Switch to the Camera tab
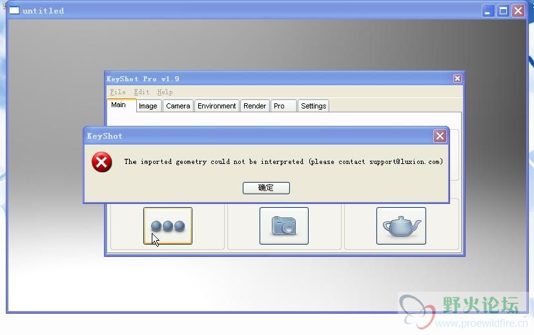 178,106
